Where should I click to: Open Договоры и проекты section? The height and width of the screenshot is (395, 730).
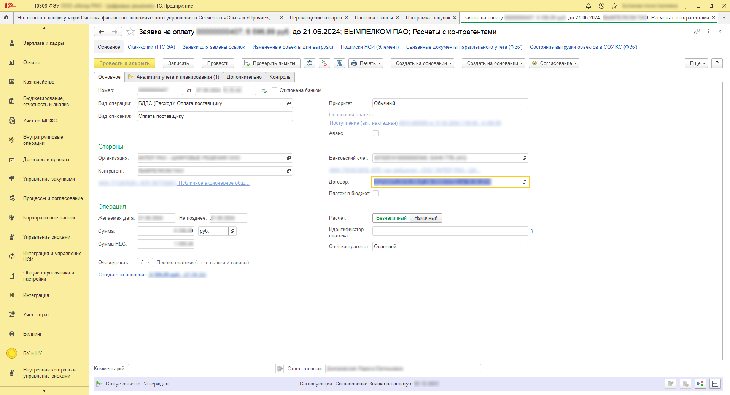46,160
